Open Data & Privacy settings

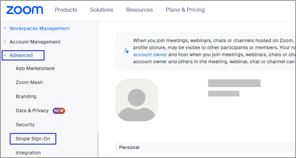pos(32,111)
